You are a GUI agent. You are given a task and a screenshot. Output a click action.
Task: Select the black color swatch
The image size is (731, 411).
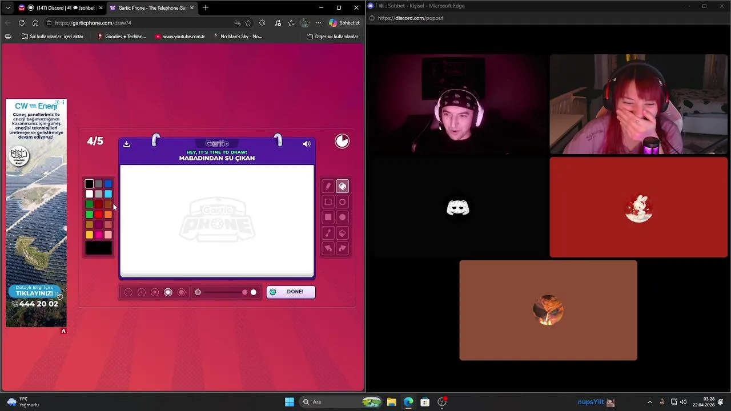pos(89,184)
